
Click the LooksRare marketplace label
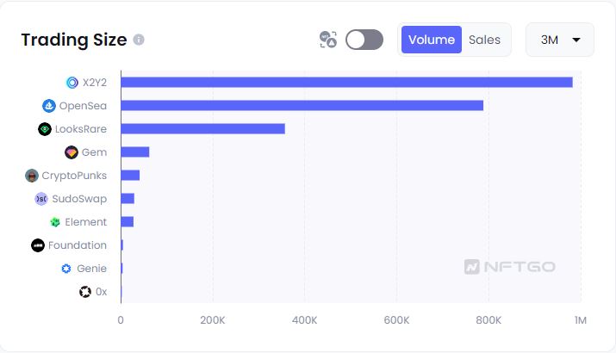[81, 129]
